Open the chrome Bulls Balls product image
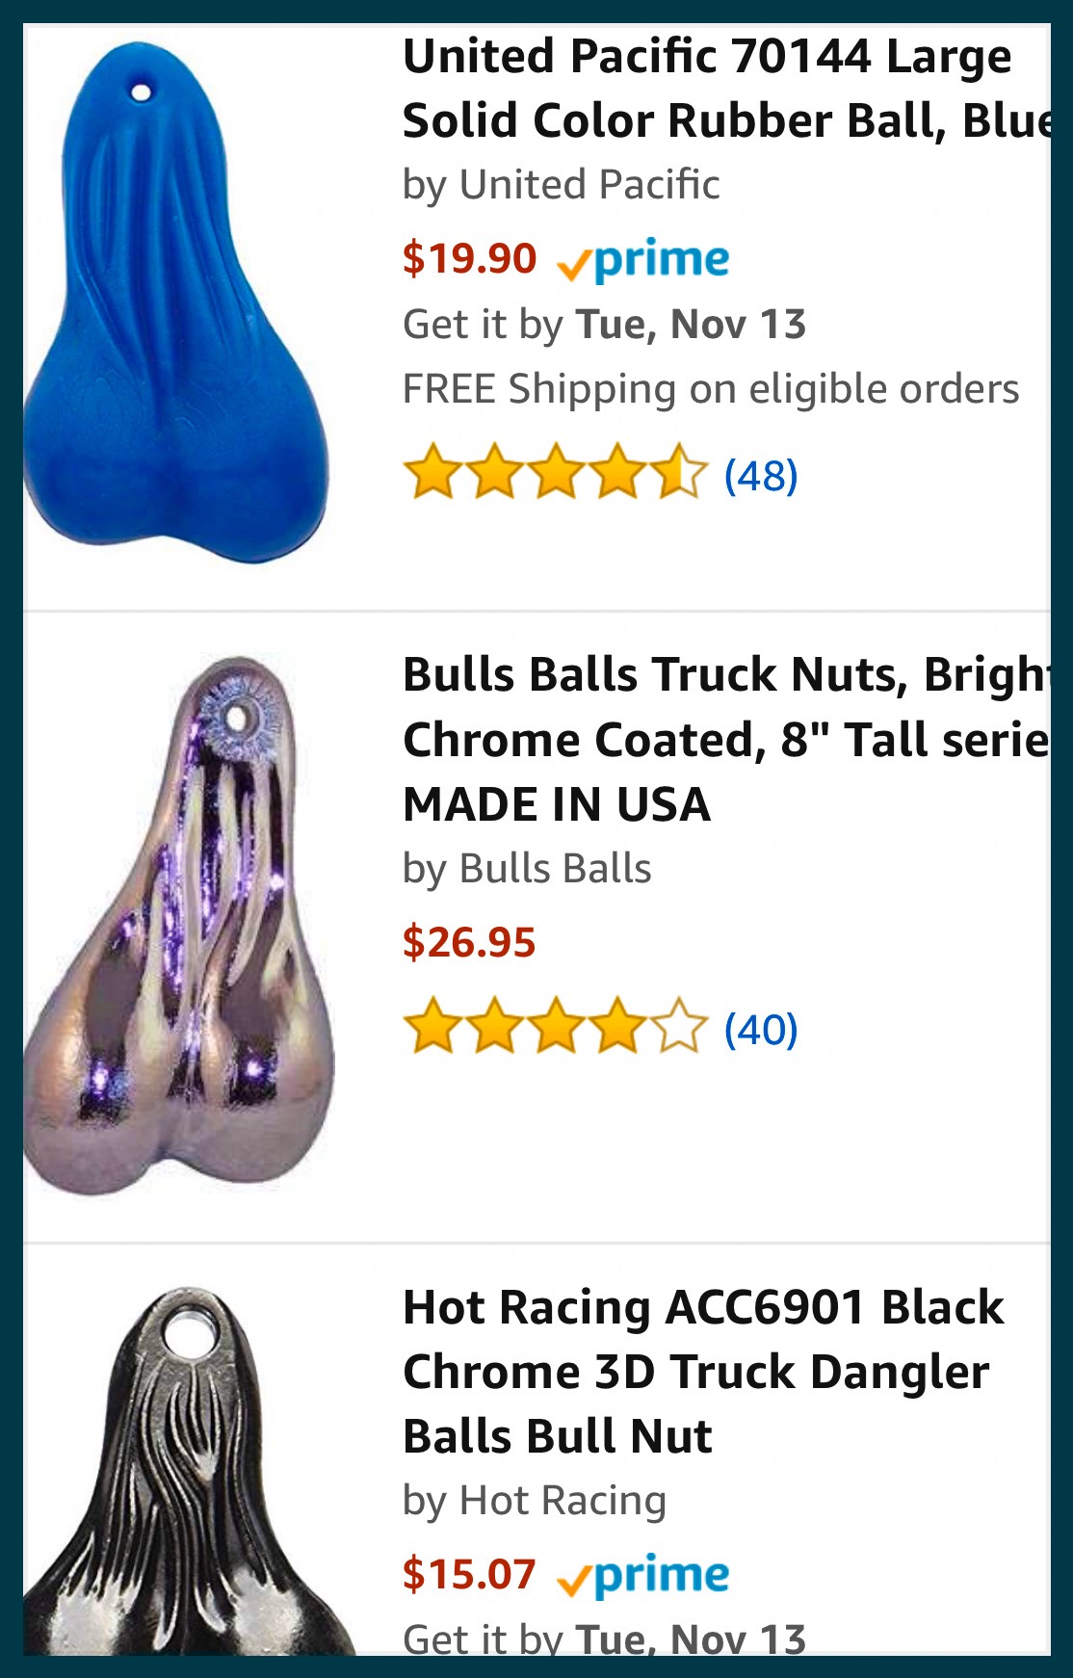The height and width of the screenshot is (1678, 1073). pos(179,926)
